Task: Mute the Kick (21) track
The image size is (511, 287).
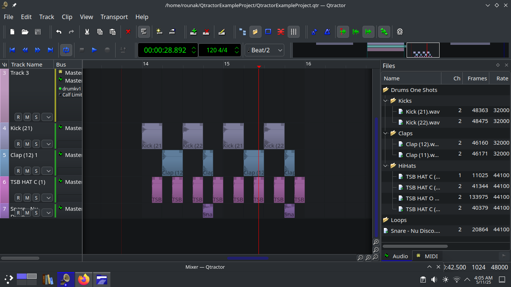Action: pyautogui.click(x=27, y=144)
